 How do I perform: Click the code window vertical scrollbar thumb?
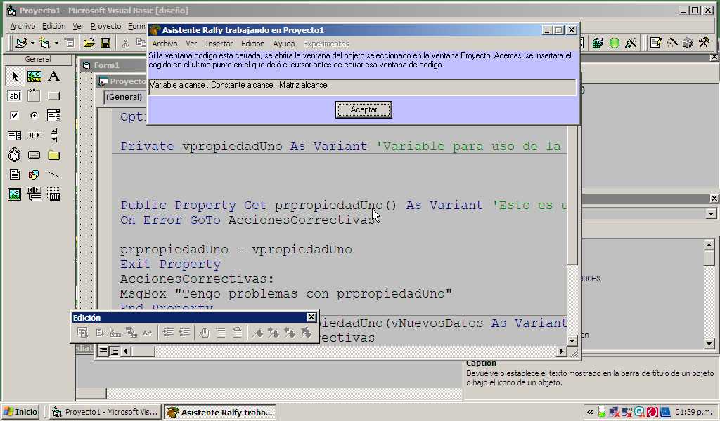point(572,196)
